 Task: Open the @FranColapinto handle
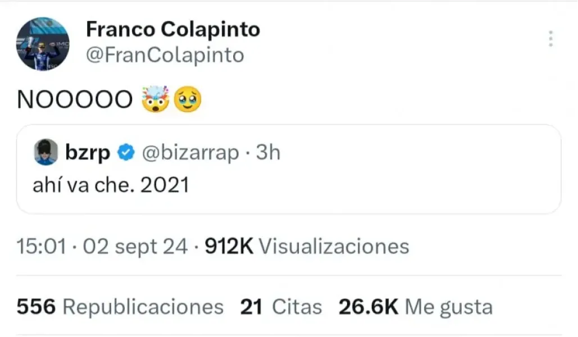coord(166,54)
